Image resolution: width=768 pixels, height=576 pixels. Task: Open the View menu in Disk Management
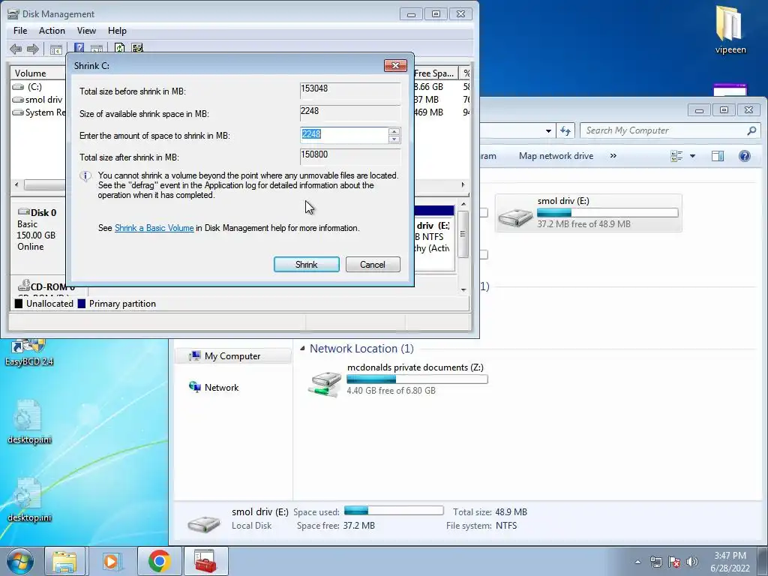(x=86, y=30)
